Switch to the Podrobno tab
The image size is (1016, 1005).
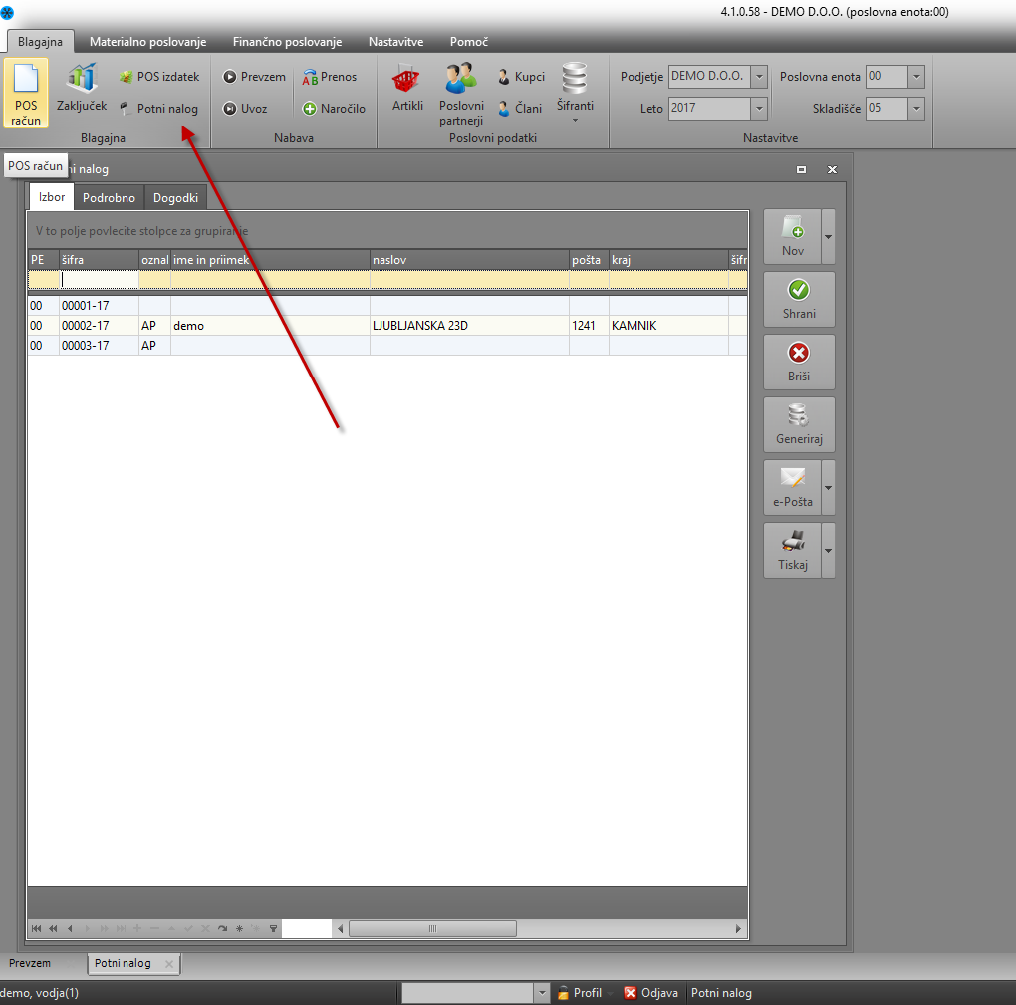pos(109,197)
